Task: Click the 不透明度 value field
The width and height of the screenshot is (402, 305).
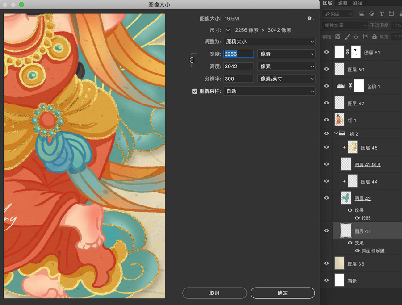Action: click(x=397, y=25)
